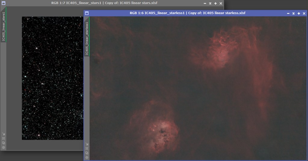308x161 pixels.
Task: Maximize the IC405_linear_stars1 window using the plus button
Action: (x=215, y=3)
